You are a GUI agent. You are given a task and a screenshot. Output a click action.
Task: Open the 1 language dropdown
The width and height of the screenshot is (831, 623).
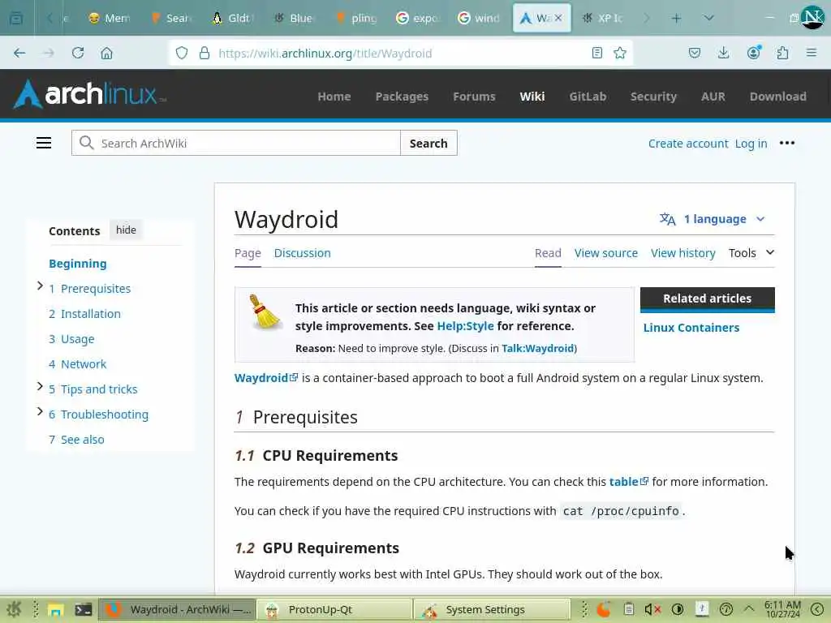[713, 219]
